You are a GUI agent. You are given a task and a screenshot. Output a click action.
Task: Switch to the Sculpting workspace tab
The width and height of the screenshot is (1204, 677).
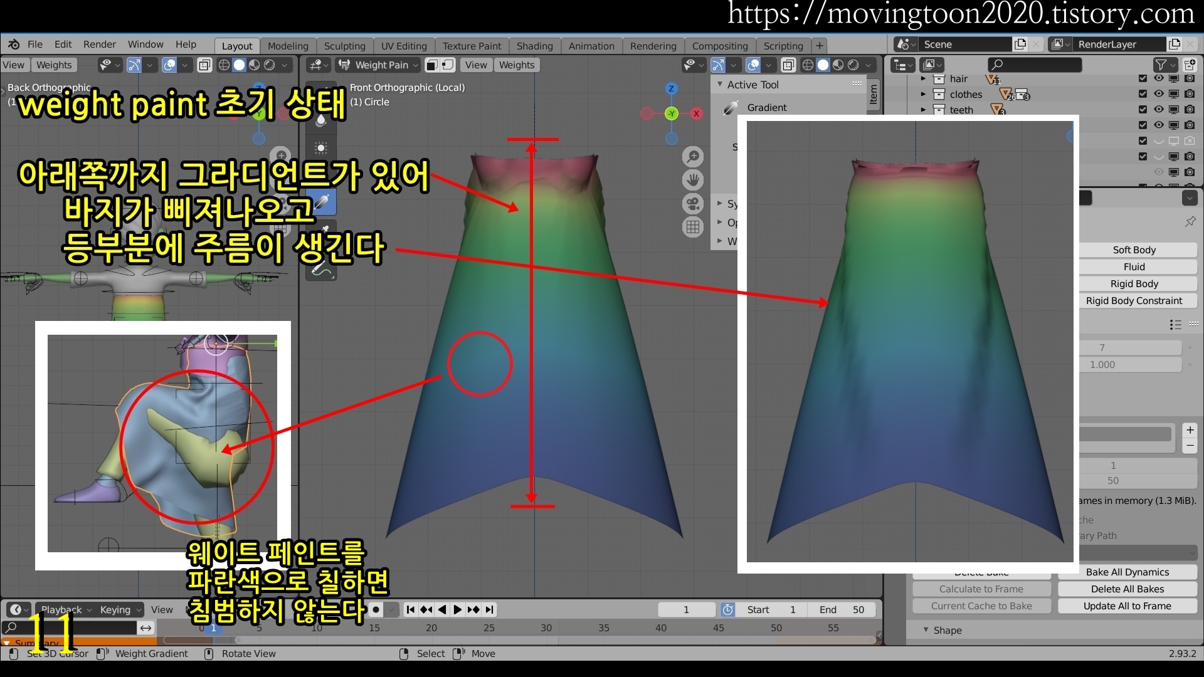pos(344,46)
